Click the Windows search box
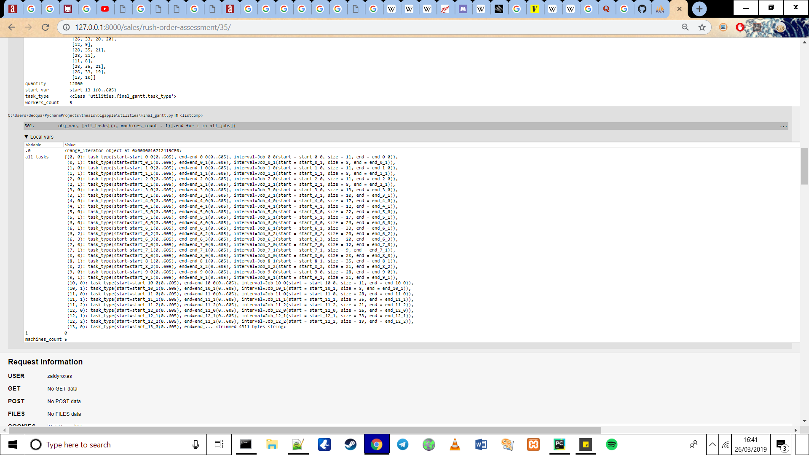This screenshot has width=809, height=455. point(105,444)
